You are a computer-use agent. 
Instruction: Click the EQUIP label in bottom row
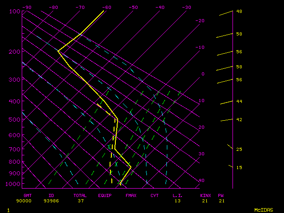105,195
